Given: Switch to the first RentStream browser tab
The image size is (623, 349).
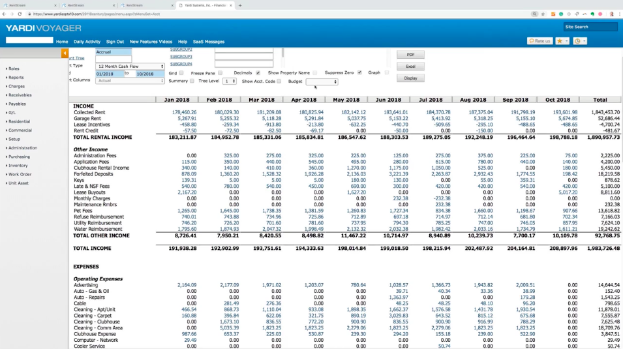Looking at the screenshot, I should tap(29, 6).
